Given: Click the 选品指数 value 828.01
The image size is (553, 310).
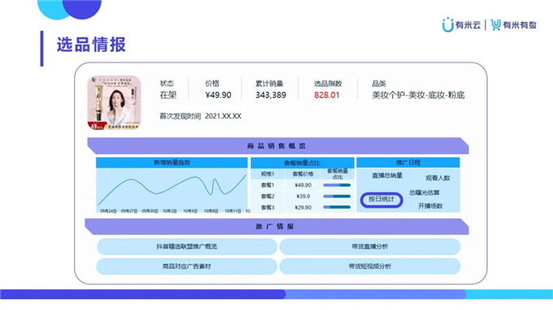Looking at the screenshot, I should [327, 95].
